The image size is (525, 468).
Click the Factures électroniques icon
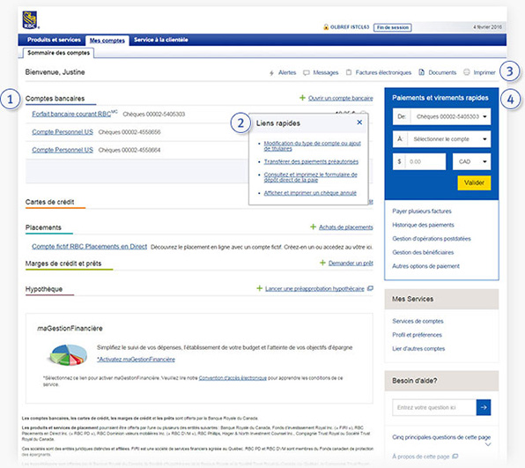(349, 72)
